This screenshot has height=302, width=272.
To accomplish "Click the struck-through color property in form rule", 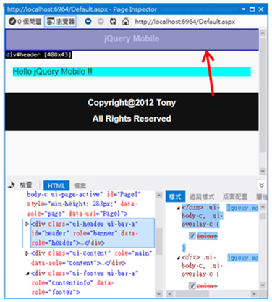I will 207,236.
